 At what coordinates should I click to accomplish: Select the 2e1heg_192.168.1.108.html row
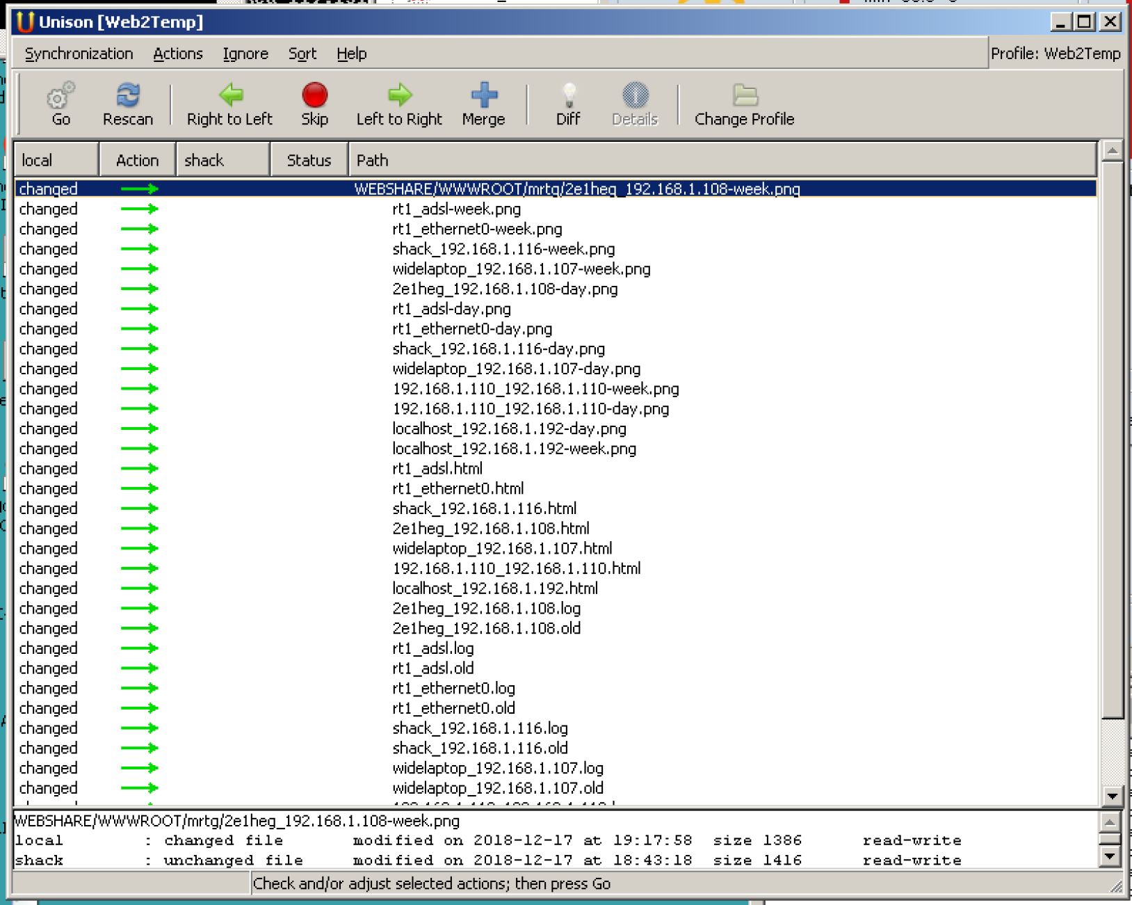pos(556,529)
